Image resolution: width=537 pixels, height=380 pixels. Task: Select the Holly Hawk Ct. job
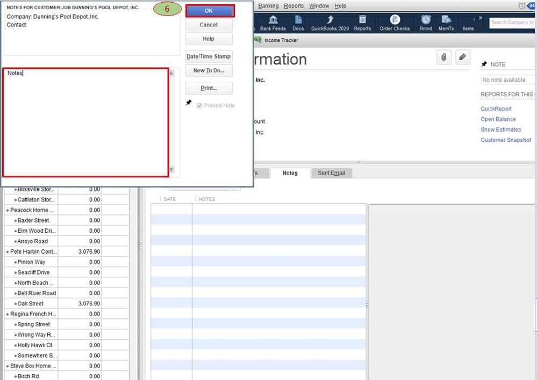tap(35, 345)
